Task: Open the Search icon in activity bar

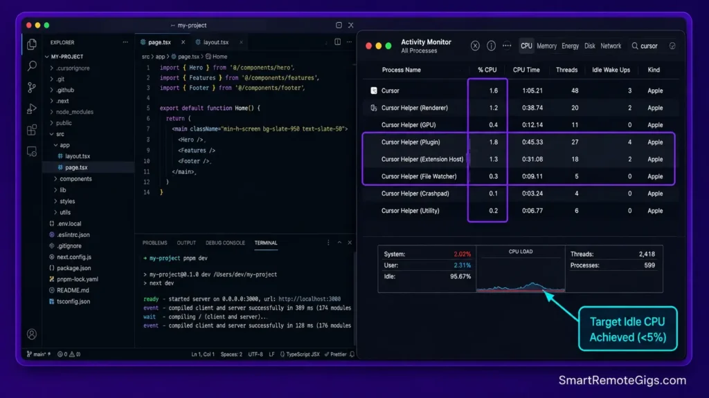Action: point(32,66)
